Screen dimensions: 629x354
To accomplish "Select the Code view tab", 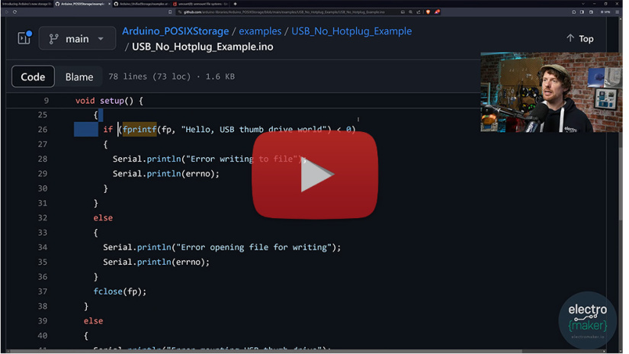I will click(33, 76).
